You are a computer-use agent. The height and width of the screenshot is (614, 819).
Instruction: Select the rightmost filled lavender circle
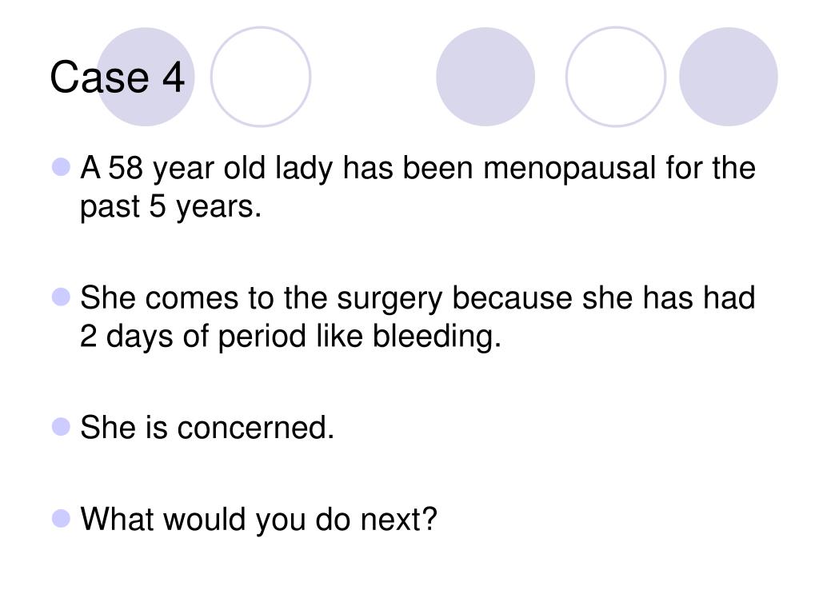pyautogui.click(x=728, y=77)
